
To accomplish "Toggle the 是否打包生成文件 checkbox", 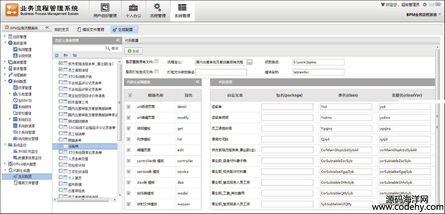I will point(157,71).
